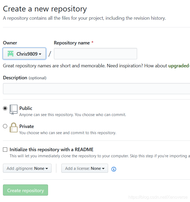Use the suggested 'upgraded-' repository name link
Viewport: 190px width, 202px height.
179,66
